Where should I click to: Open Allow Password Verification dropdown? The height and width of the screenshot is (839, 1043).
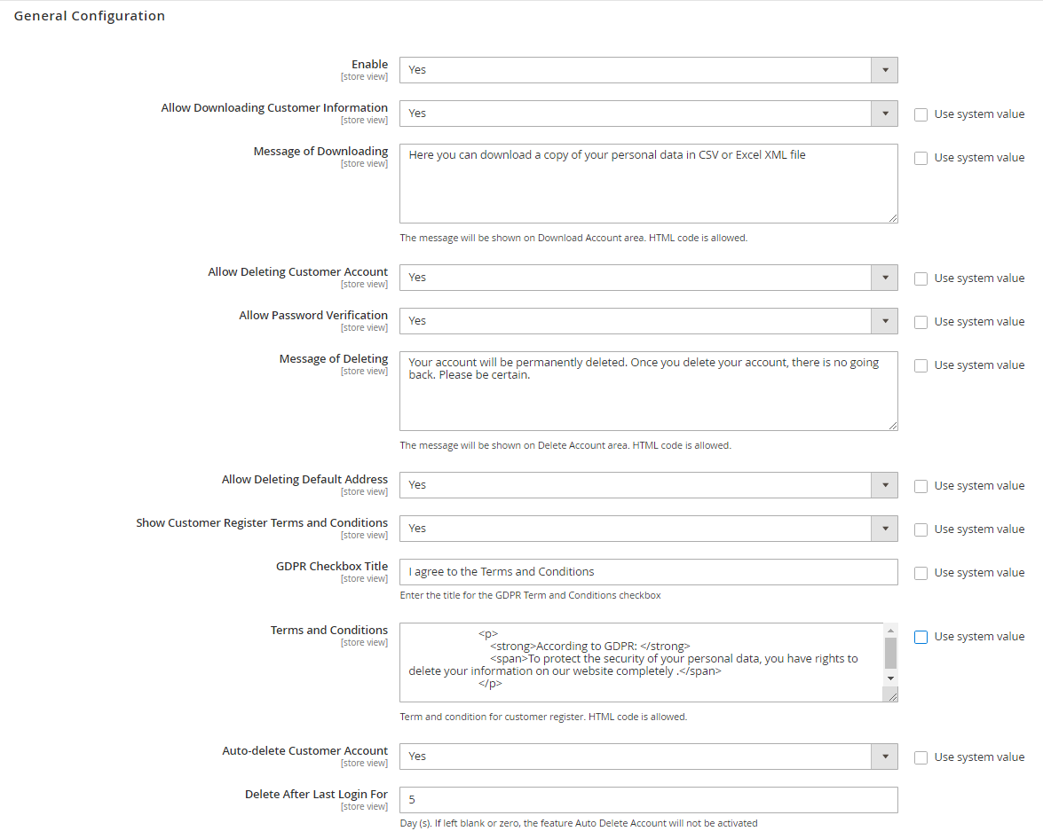click(648, 321)
